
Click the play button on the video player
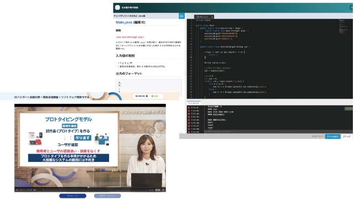pyautogui.click(x=17, y=190)
